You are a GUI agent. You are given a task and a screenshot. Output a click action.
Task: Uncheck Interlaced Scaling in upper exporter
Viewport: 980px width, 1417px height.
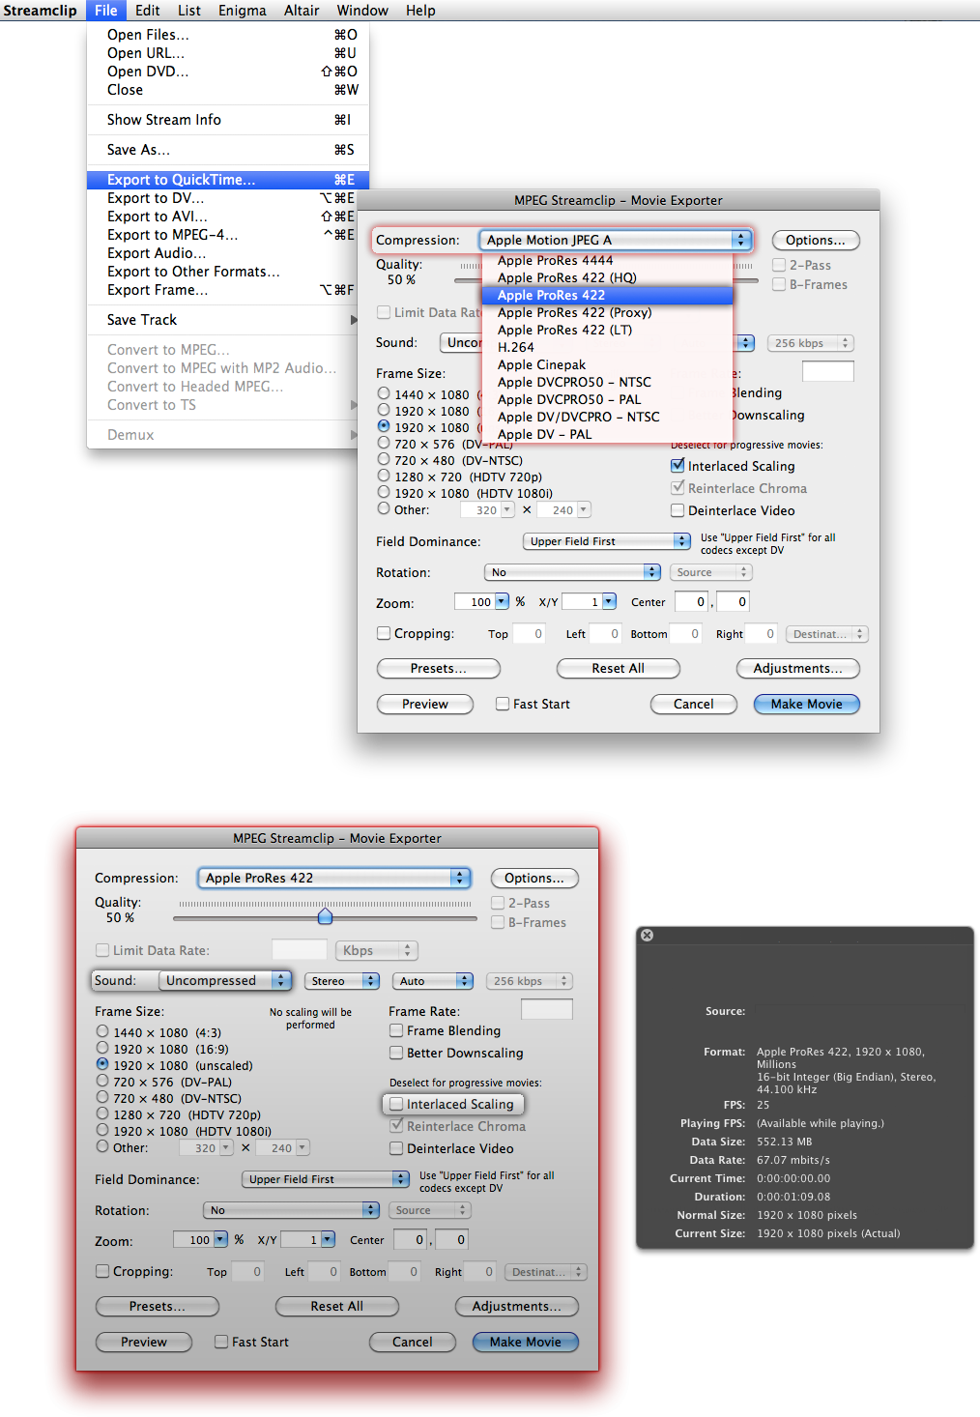click(x=677, y=466)
